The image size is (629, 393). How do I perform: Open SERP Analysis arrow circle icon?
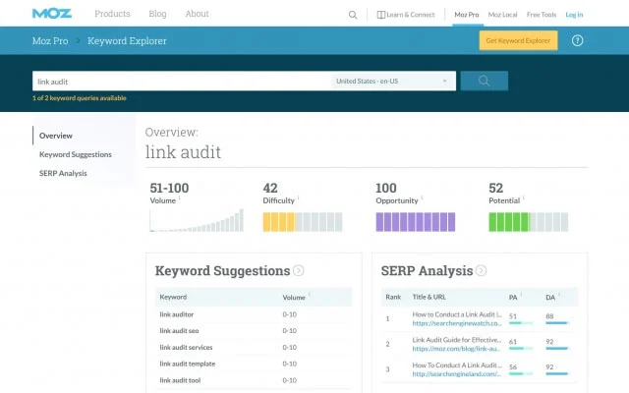pyautogui.click(x=481, y=271)
